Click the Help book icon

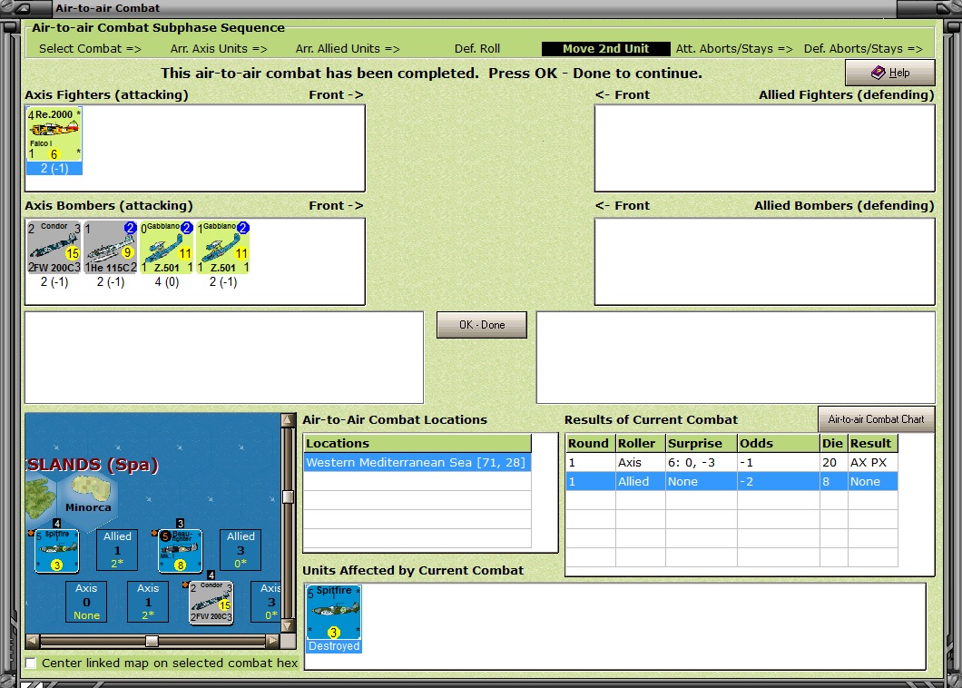point(878,73)
